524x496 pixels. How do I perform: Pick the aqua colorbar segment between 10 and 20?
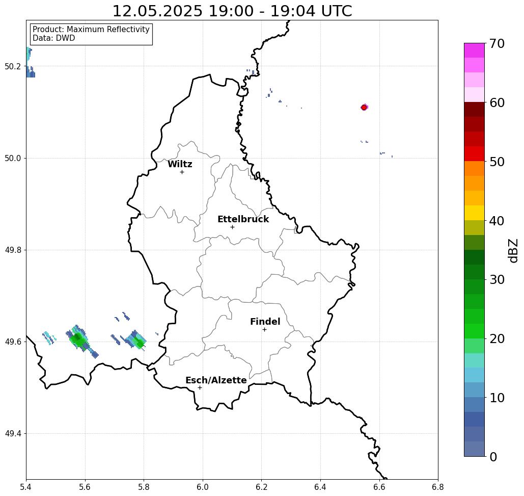[x=474, y=360]
